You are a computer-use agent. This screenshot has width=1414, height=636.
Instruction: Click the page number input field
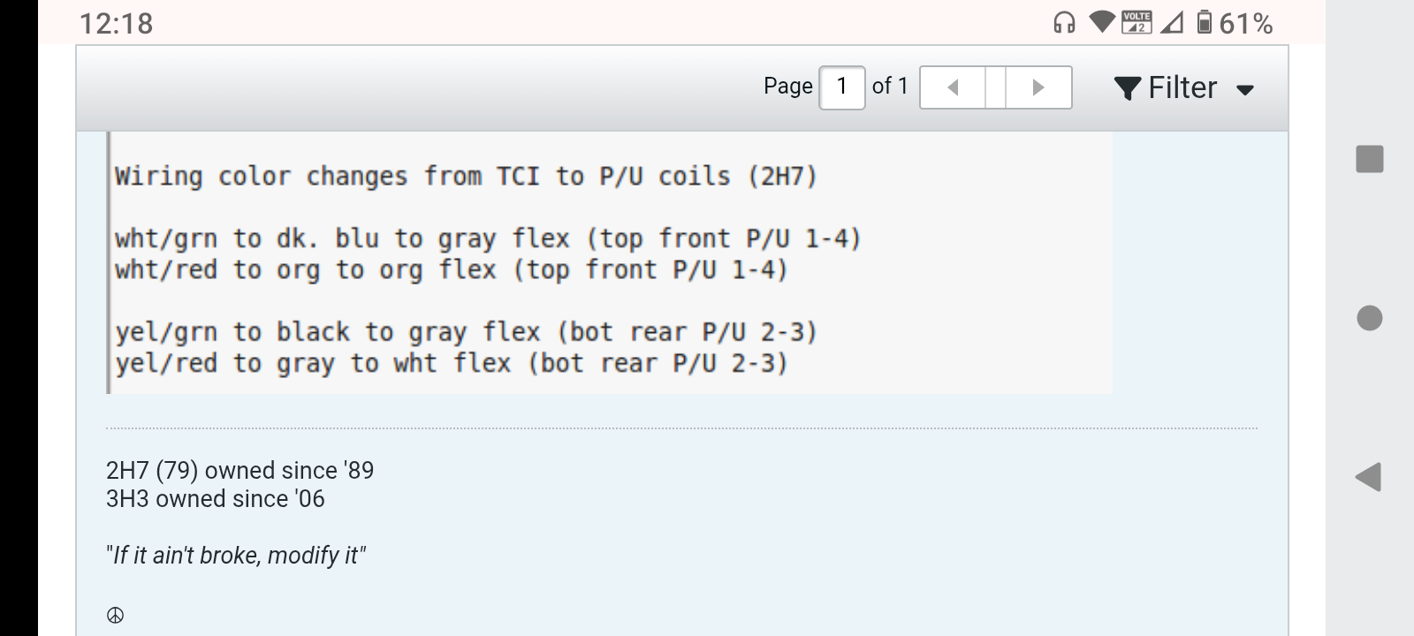[x=841, y=87]
